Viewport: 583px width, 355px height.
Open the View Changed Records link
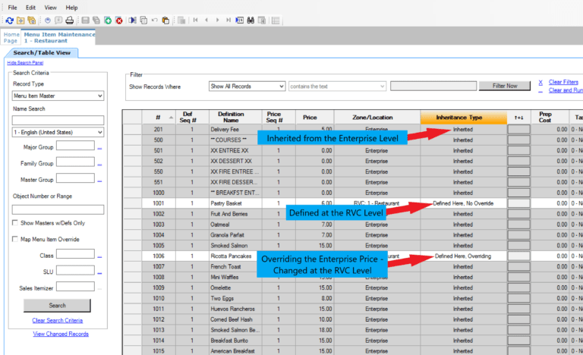(61, 334)
